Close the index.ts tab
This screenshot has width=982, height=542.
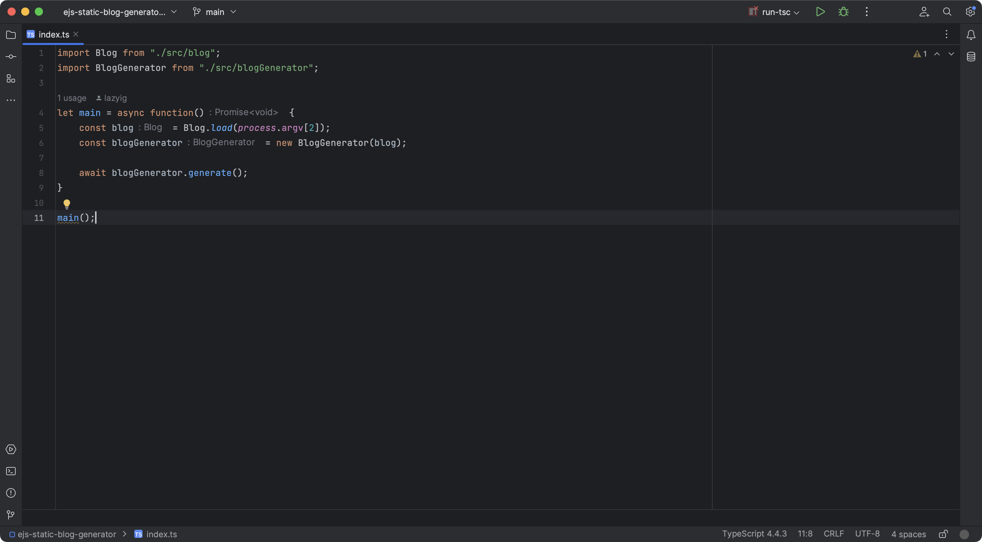(x=76, y=34)
